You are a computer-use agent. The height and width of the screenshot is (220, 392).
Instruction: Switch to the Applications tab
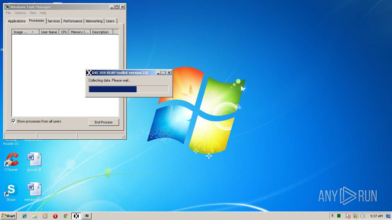click(x=17, y=21)
